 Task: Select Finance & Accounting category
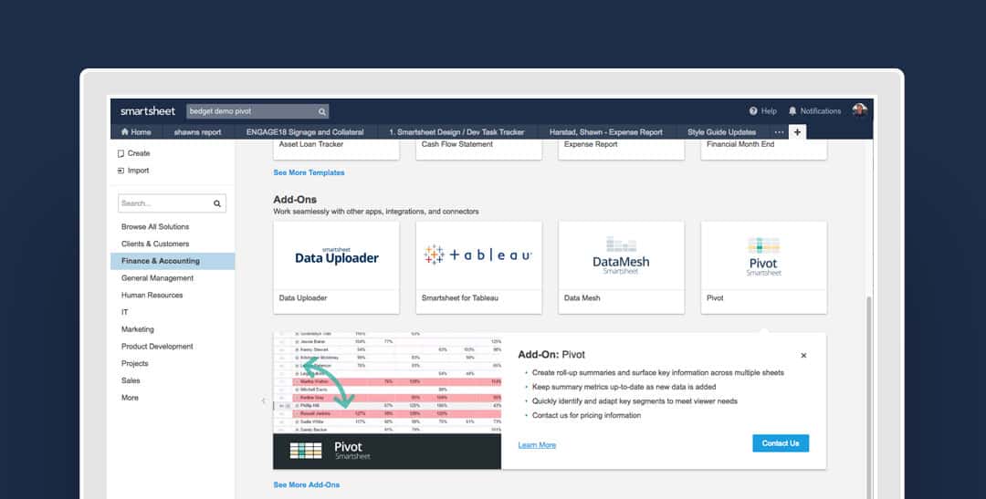(x=173, y=261)
